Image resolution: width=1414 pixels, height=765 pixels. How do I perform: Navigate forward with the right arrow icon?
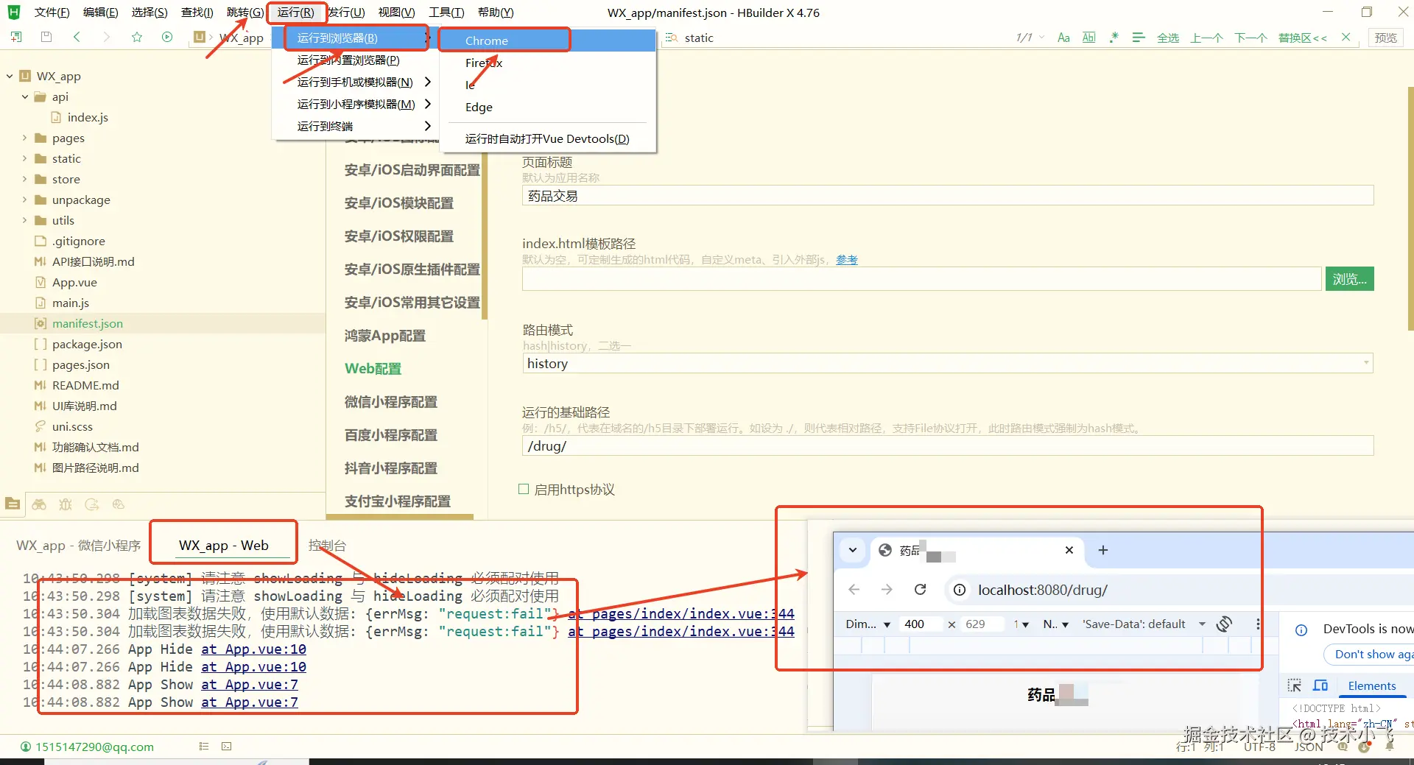click(x=107, y=37)
